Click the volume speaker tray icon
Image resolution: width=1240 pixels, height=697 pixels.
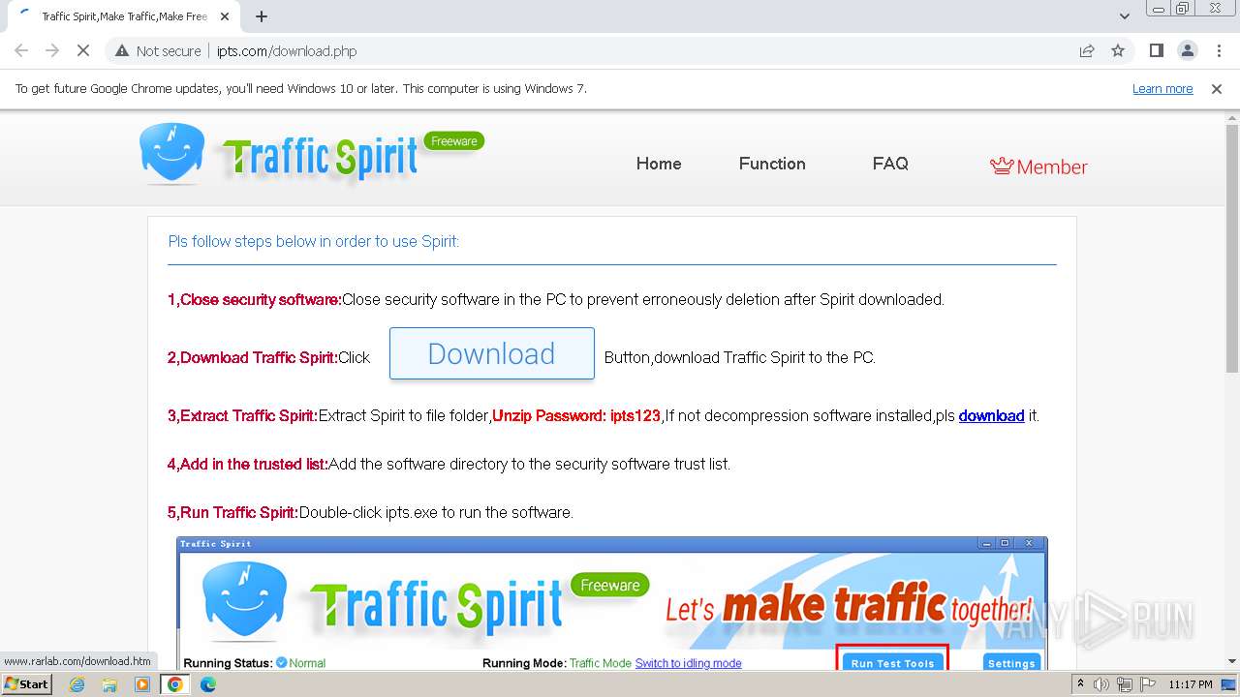pyautogui.click(x=1101, y=684)
